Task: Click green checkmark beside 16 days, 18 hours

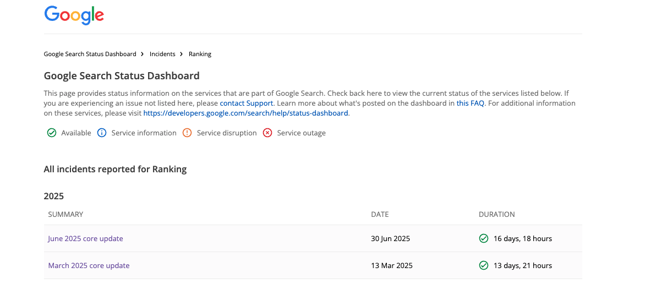Action: click(484, 238)
